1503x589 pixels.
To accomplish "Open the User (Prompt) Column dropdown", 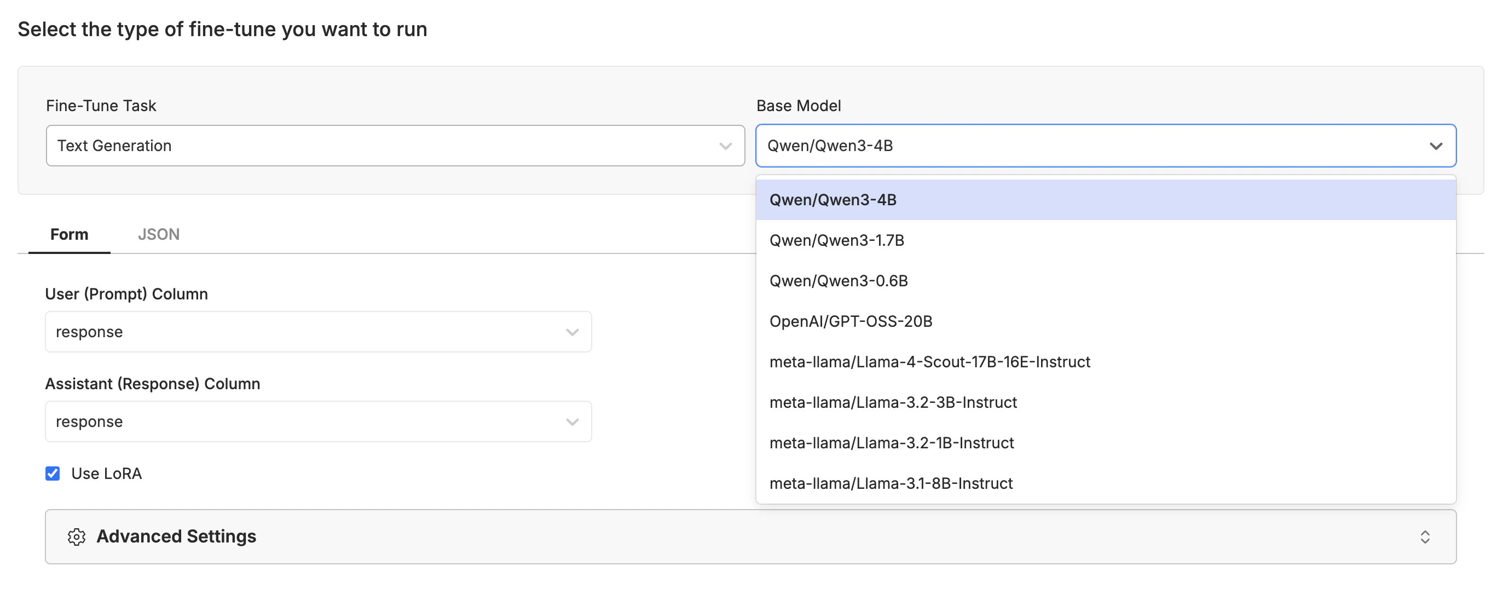I will point(318,332).
